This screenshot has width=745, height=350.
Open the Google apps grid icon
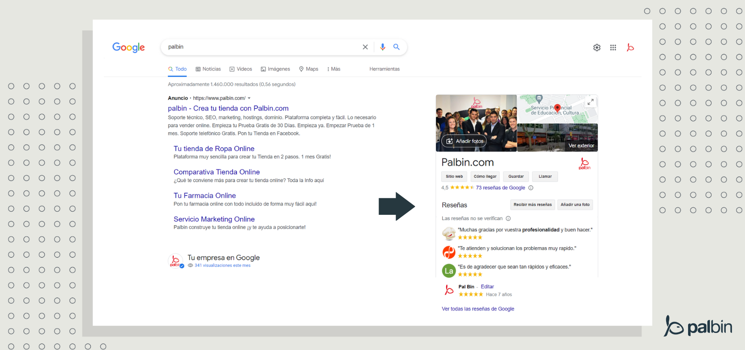pyautogui.click(x=613, y=48)
